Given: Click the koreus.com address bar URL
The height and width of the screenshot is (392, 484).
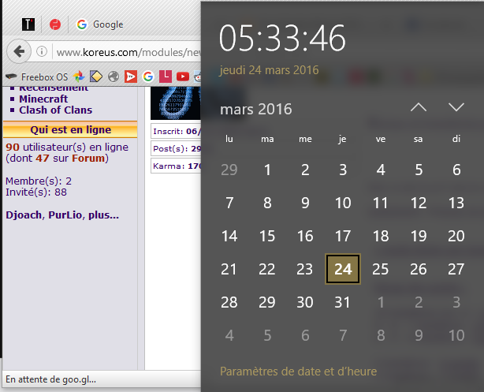Looking at the screenshot, I should click(x=126, y=53).
